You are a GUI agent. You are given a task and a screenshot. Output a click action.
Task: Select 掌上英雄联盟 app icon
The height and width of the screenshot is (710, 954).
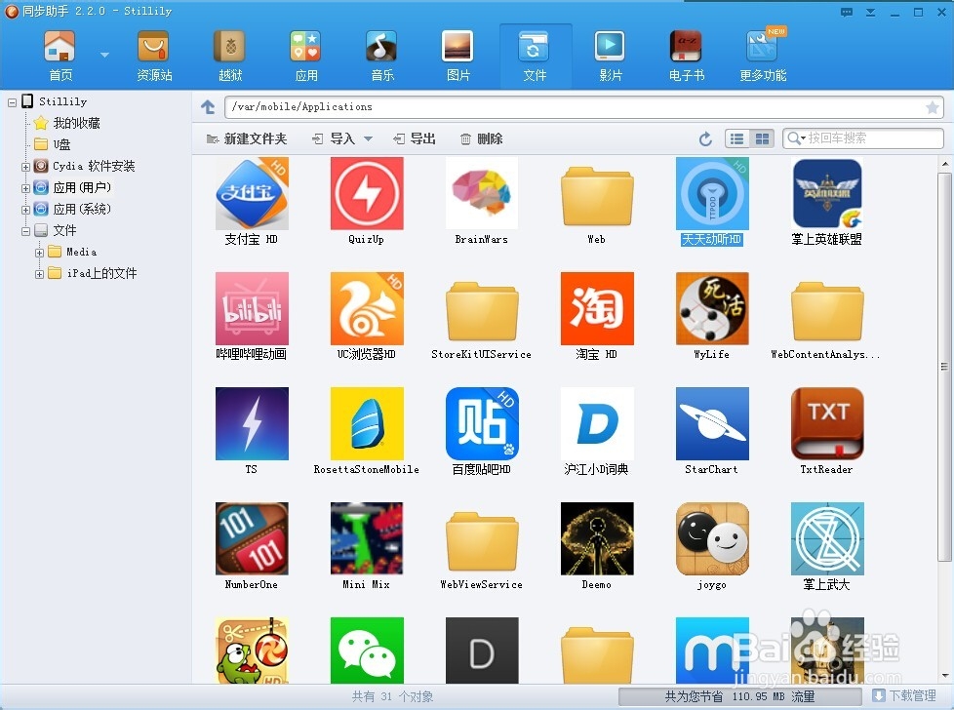tap(827, 193)
